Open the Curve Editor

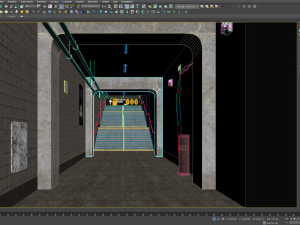pyautogui.click(x=132, y=6)
